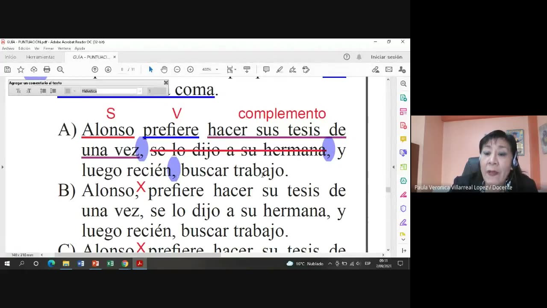
Task: Go to the next page
Action: point(108,69)
